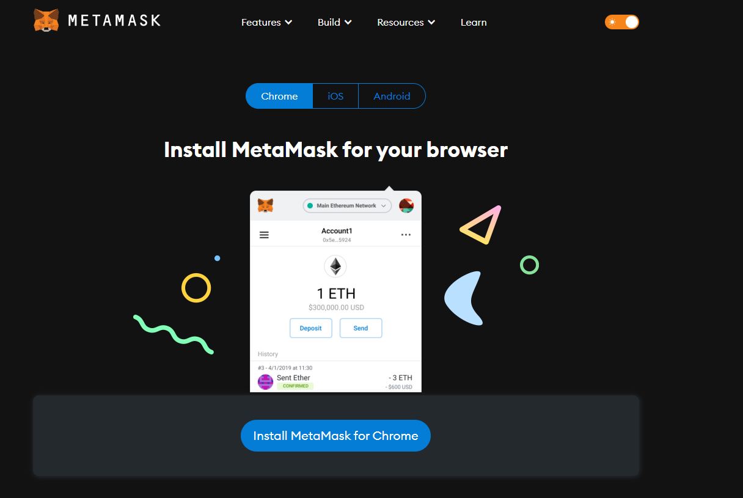Click the - 3 ETH amount
Image resolution: width=743 pixels, height=498 pixels.
point(400,378)
